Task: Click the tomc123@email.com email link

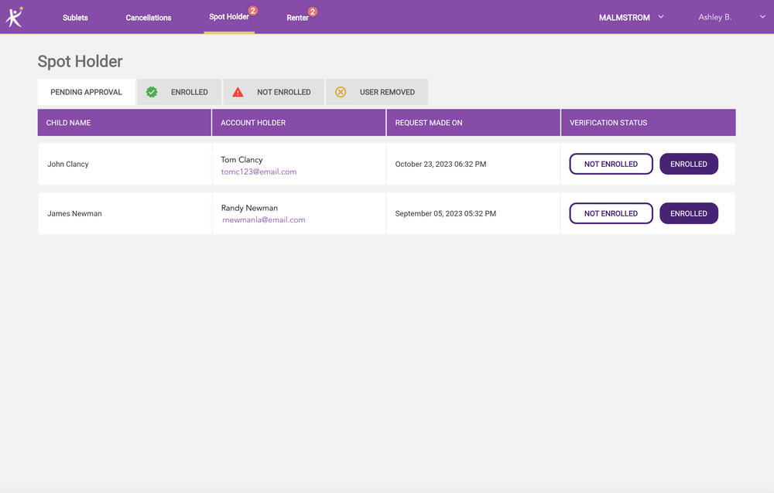Action: (x=259, y=172)
